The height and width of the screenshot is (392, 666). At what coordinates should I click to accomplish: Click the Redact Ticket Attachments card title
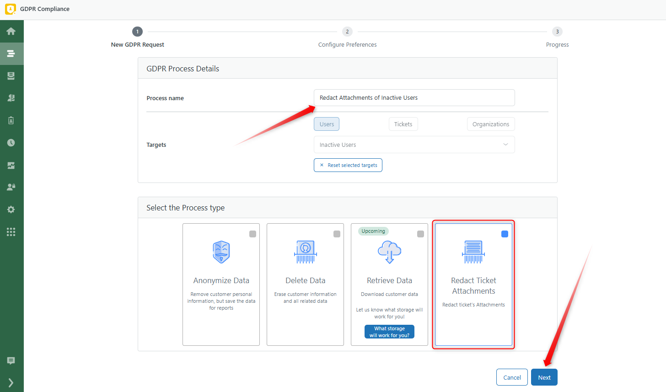click(x=473, y=285)
